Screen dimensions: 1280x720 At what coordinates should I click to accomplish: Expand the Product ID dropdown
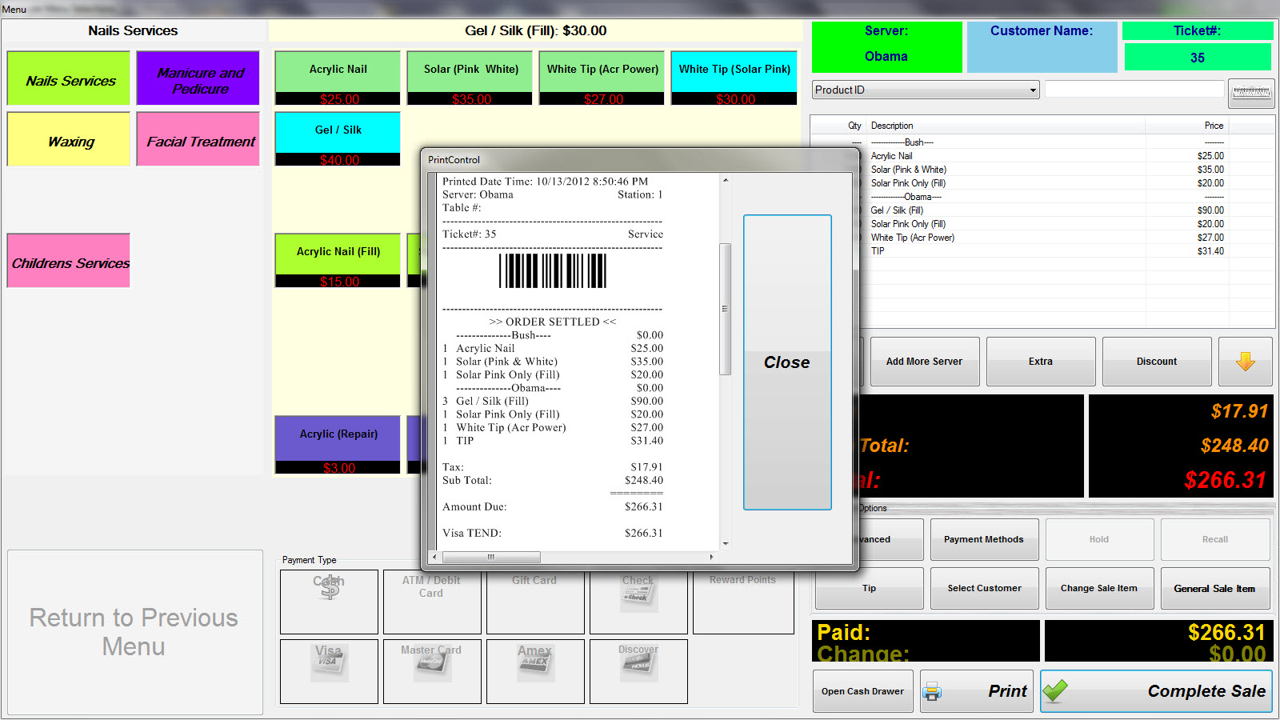[1033, 90]
